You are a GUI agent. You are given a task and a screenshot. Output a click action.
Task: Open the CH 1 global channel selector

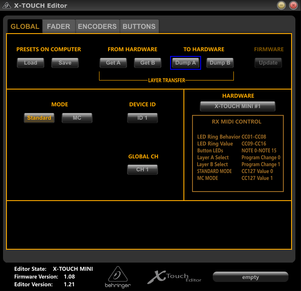tap(143, 170)
